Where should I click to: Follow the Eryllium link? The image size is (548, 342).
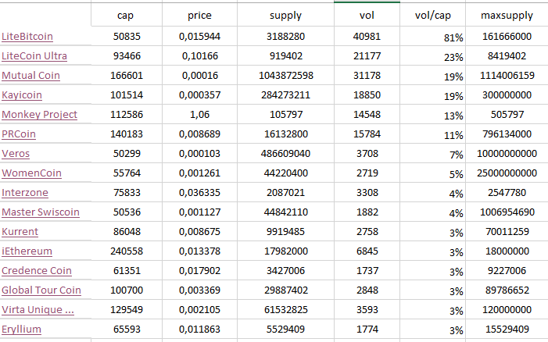tap(21, 330)
